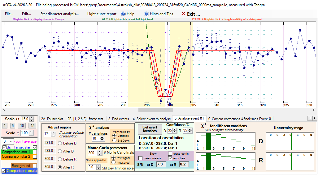
Task: Open the point average dropdown
Action: pyautogui.click(x=12, y=141)
